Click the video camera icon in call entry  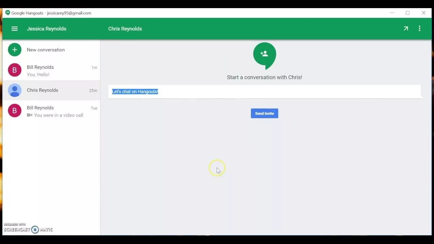pyautogui.click(x=29, y=115)
